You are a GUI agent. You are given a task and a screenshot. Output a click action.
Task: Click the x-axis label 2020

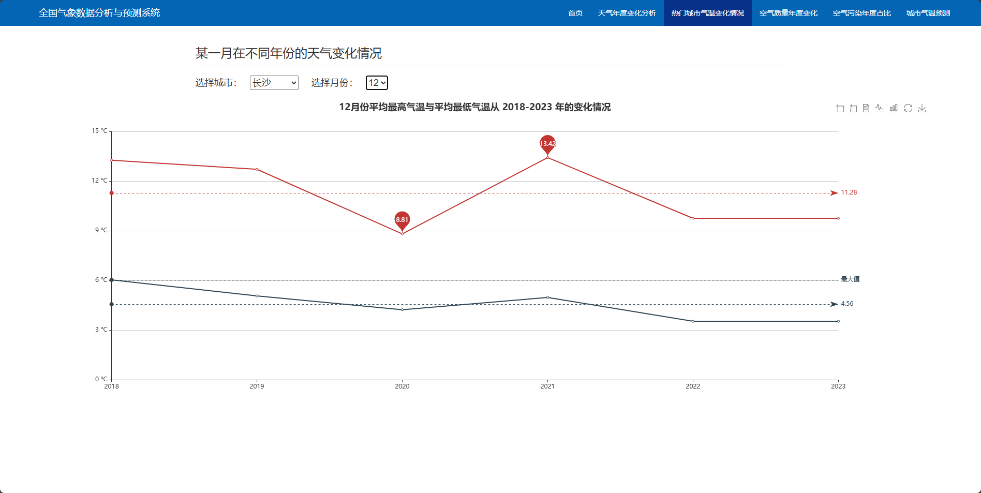click(x=402, y=386)
